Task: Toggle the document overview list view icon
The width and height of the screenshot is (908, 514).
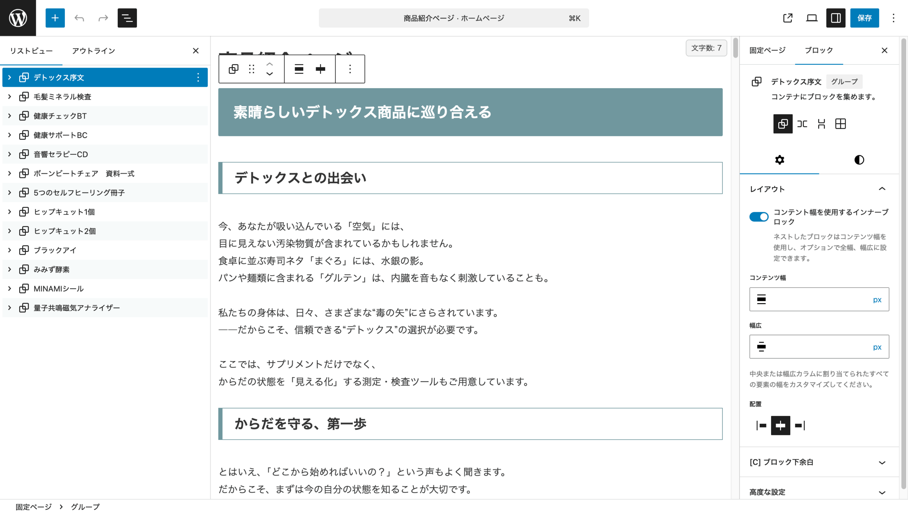Action: pos(127,18)
